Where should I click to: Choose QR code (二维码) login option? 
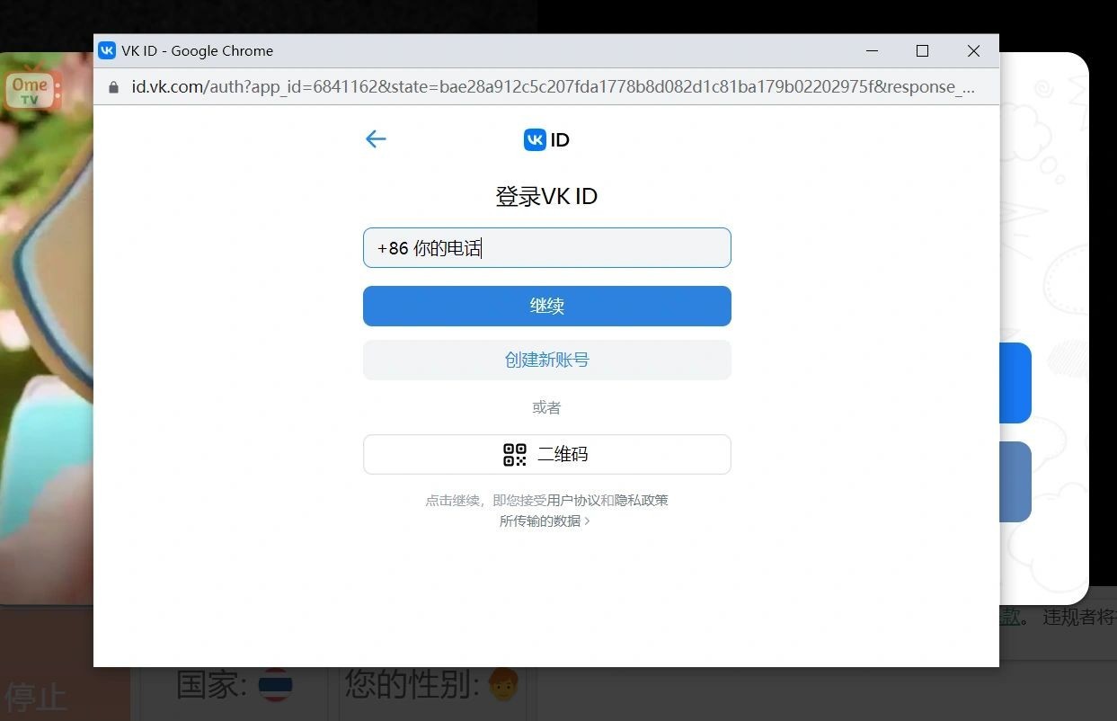click(x=546, y=454)
